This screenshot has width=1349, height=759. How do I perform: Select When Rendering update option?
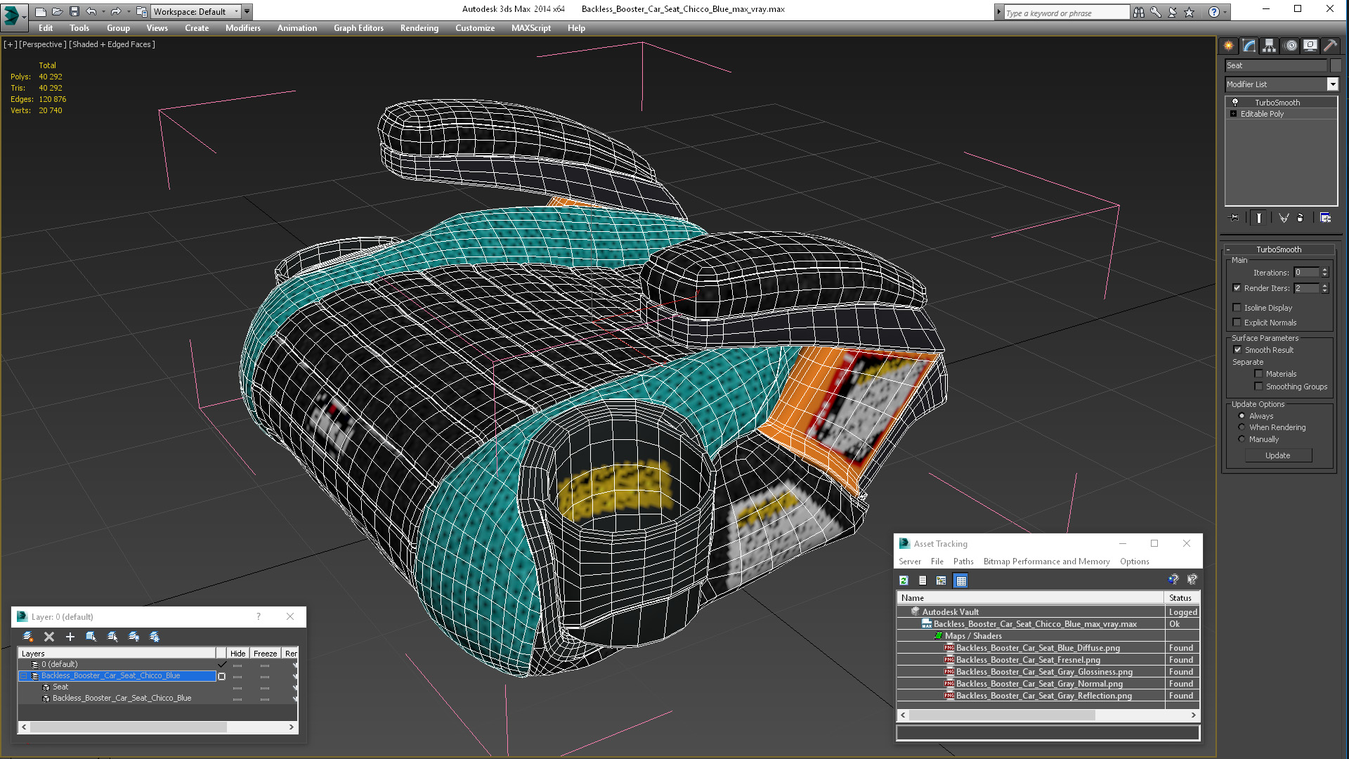1242,427
